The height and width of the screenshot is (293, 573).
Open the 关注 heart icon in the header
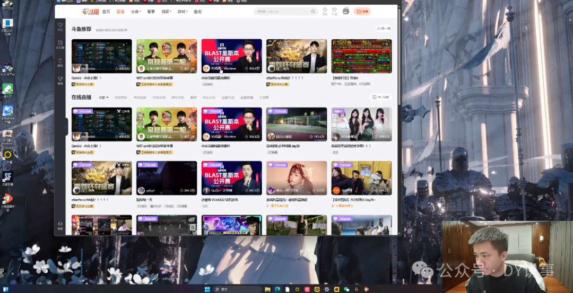[x=334, y=11]
